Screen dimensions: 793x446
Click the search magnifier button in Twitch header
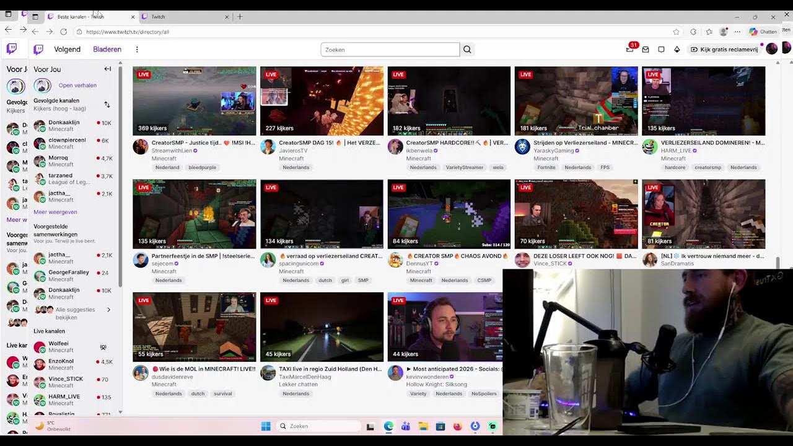(467, 50)
